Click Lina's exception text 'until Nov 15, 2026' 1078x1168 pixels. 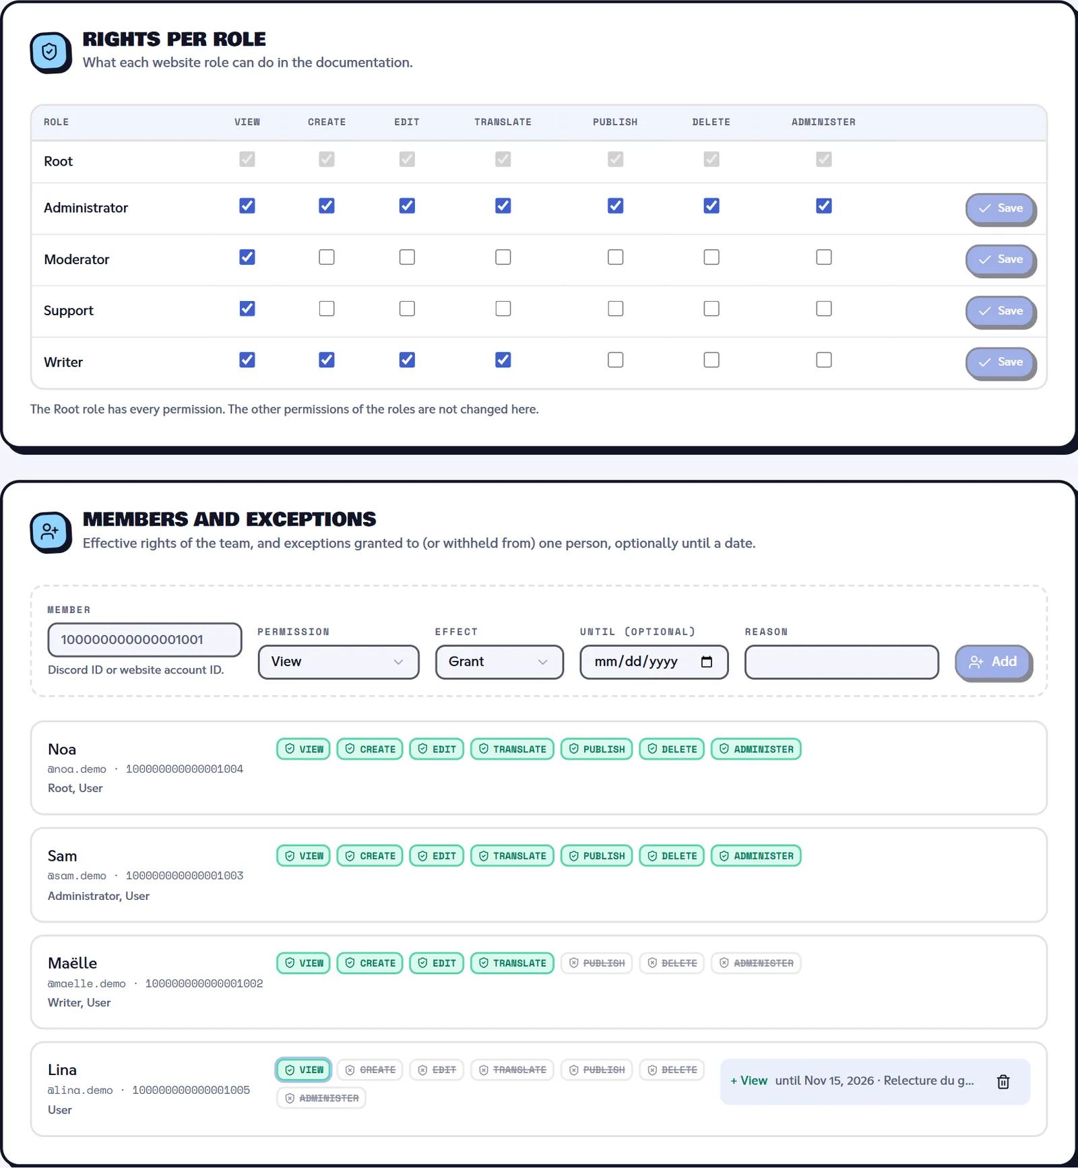coord(824,1081)
